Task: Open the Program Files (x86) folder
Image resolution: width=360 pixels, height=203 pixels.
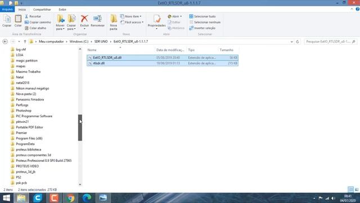Action: pyautogui.click(x=29, y=138)
